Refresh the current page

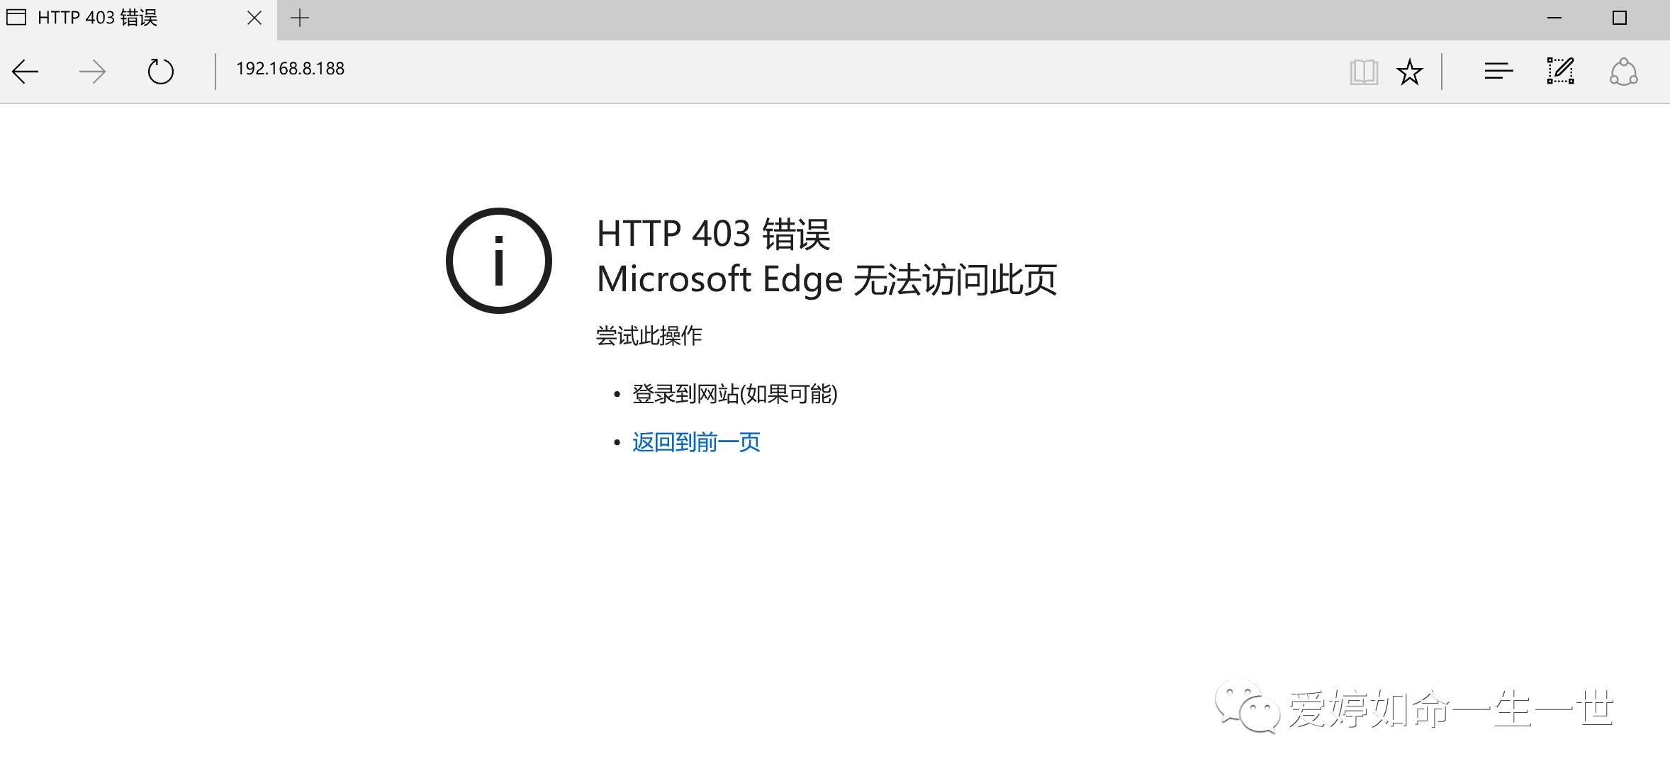click(160, 72)
